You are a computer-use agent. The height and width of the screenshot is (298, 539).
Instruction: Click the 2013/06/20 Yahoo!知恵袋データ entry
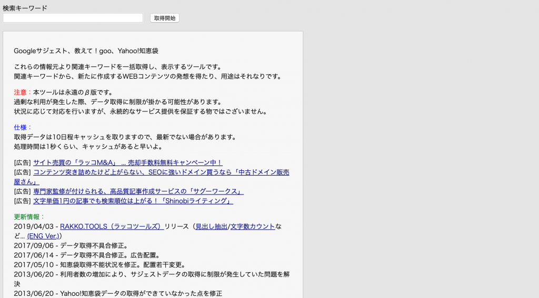[x=118, y=293]
